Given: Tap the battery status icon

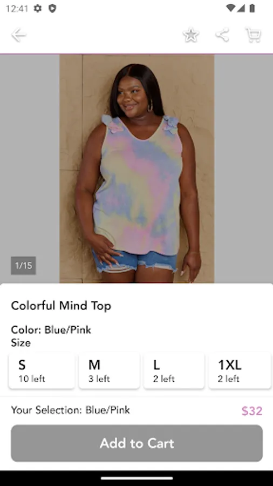Looking at the screenshot, I should [x=252, y=8].
